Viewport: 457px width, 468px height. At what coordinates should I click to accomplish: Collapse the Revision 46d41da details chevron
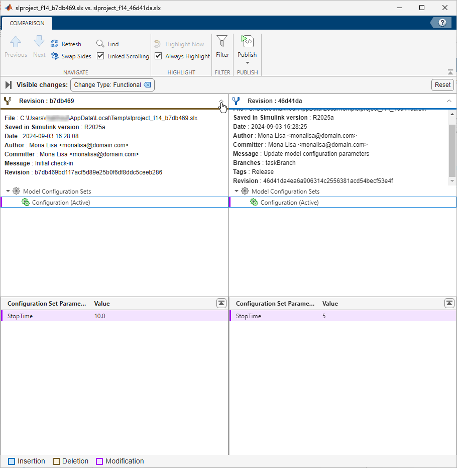pos(449,101)
